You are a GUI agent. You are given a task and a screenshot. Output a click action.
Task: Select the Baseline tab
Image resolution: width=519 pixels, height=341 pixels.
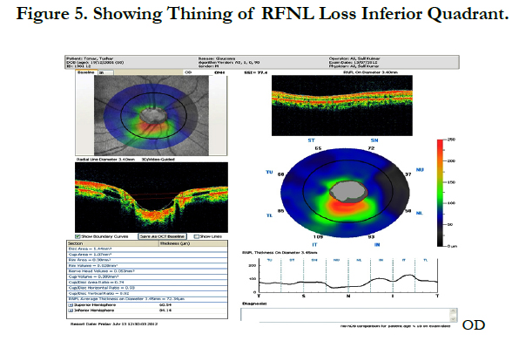point(86,72)
